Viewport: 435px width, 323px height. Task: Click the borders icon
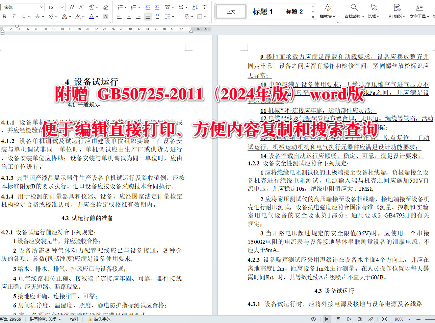[200, 17]
